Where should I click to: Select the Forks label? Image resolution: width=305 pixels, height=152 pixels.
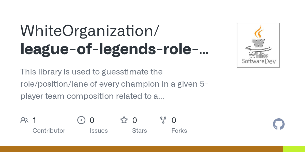coord(179,131)
